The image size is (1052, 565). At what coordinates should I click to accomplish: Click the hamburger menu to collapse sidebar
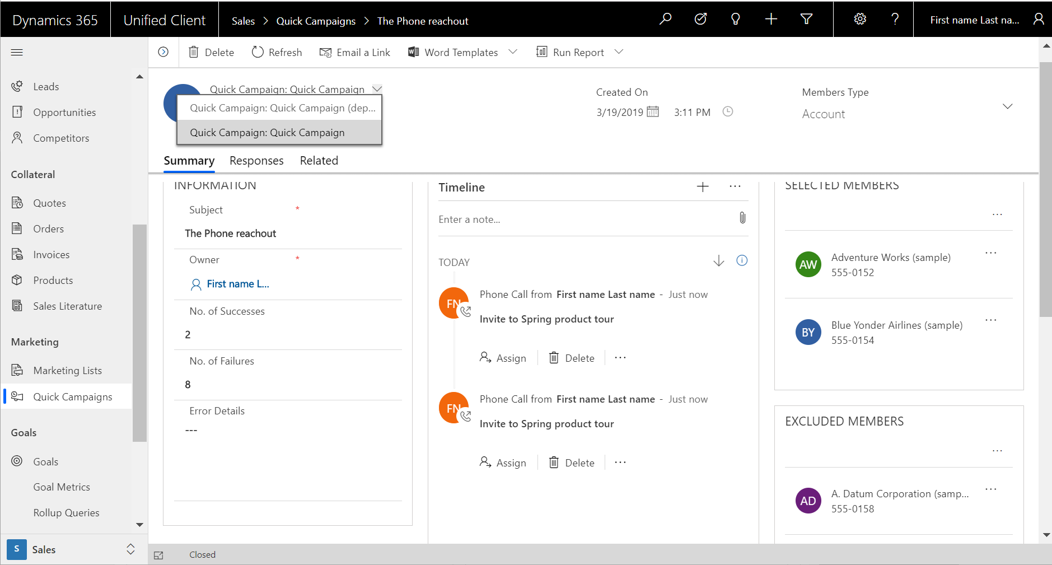click(x=17, y=53)
